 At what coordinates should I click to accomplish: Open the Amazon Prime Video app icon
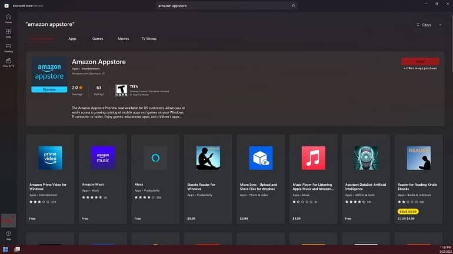[x=50, y=158]
